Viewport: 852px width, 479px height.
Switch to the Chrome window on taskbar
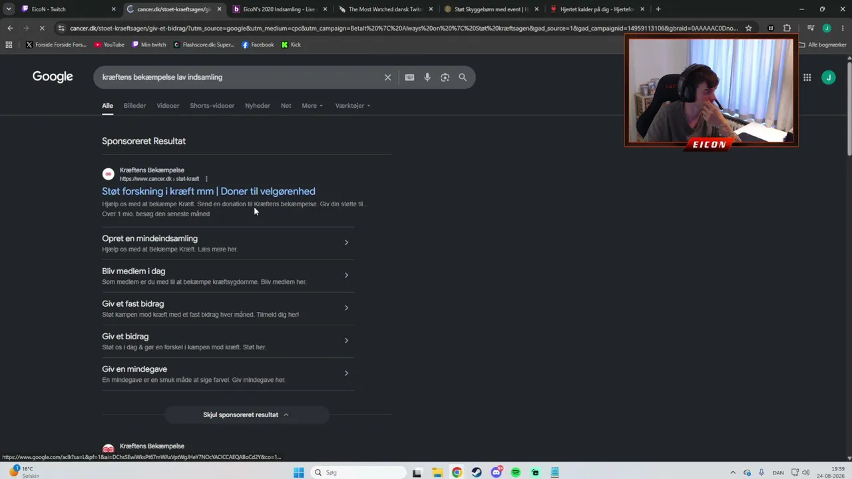point(457,472)
